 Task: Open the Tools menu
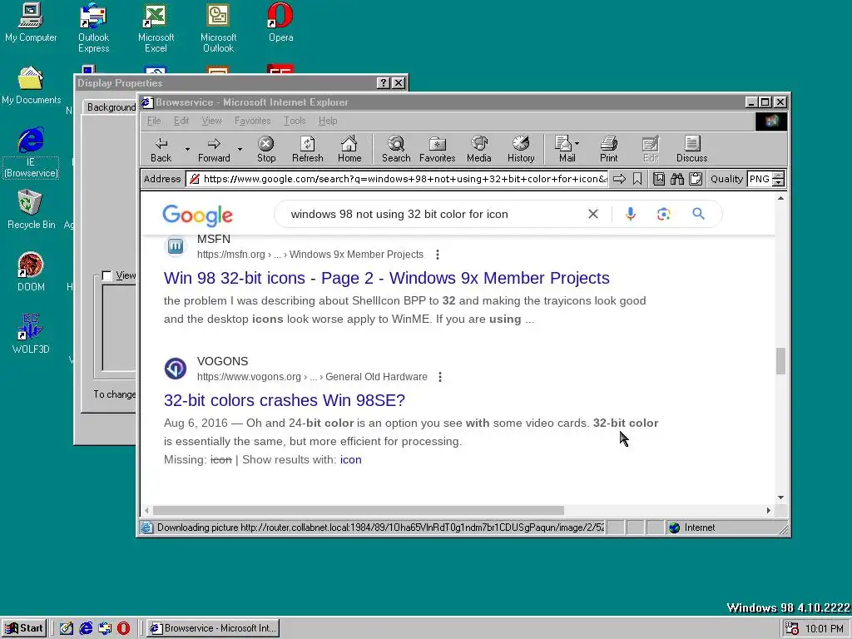(295, 121)
